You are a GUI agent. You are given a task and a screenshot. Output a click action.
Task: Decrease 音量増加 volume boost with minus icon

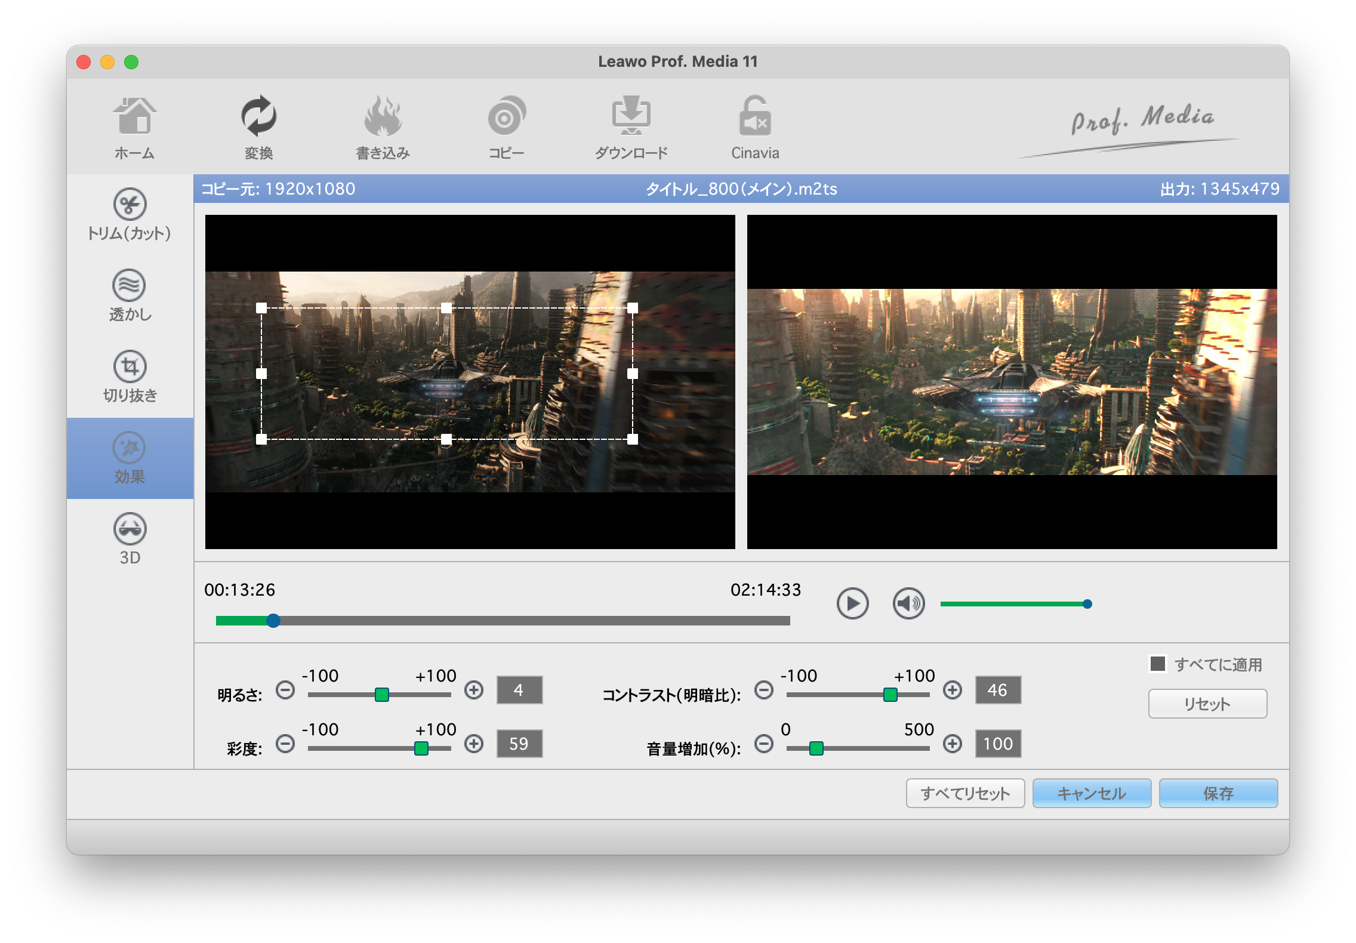click(764, 744)
